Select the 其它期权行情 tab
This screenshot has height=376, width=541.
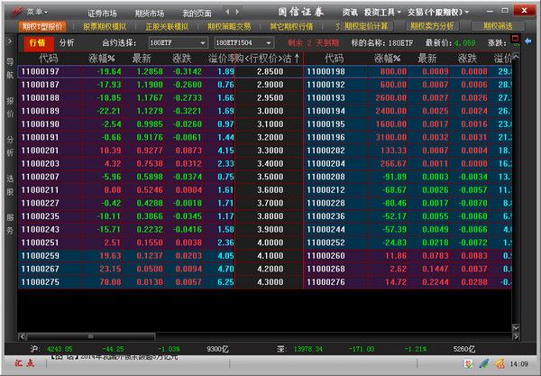point(291,26)
